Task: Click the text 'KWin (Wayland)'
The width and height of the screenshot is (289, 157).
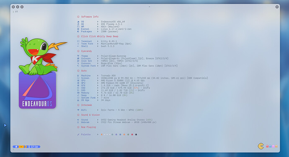Action: (x=110, y=26)
